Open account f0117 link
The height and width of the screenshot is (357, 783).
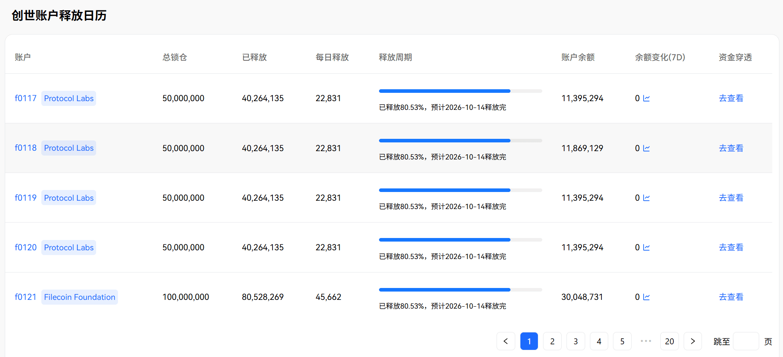pos(25,98)
